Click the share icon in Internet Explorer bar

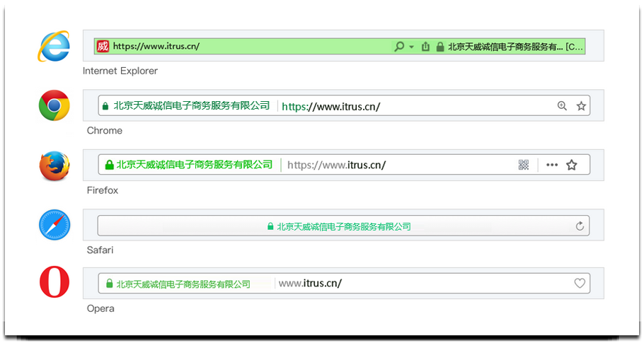point(425,47)
